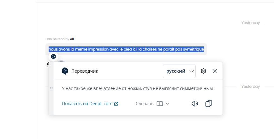
Task: Click the second Yesterday date separator
Action: 250,87
